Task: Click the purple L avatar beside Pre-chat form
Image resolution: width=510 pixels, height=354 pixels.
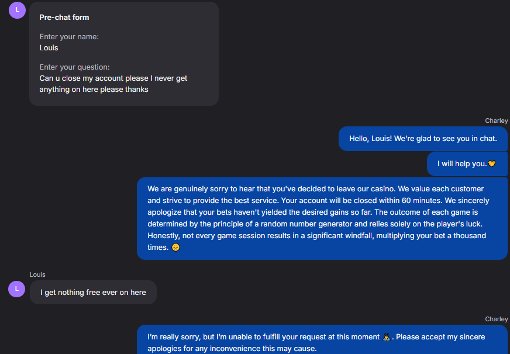Action: (18, 10)
